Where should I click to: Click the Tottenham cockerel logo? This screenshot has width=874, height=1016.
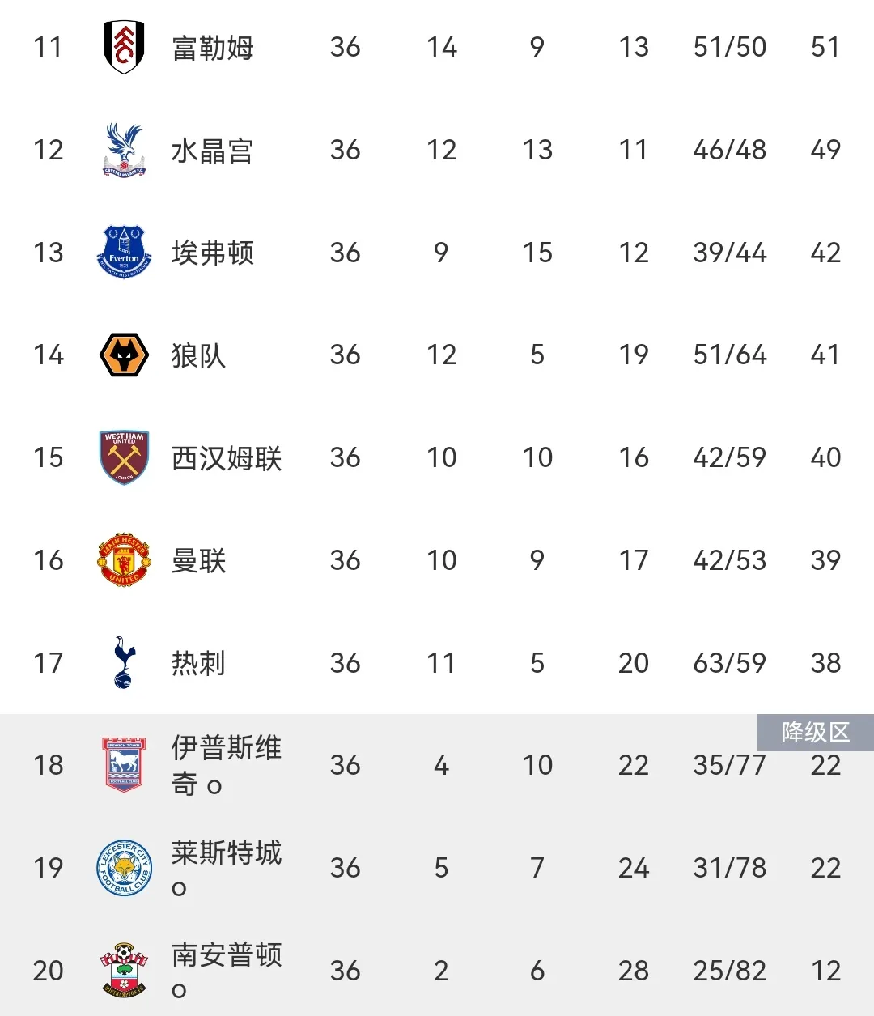coord(124,662)
